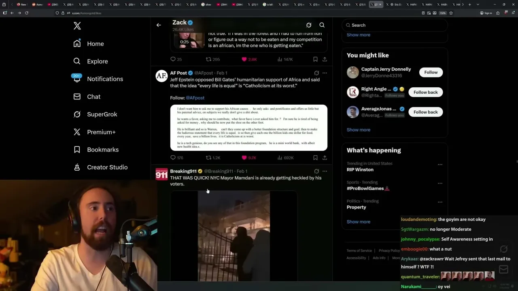The width and height of the screenshot is (518, 291).
Task: Click the browser address bar URL
Action: tap(87, 13)
